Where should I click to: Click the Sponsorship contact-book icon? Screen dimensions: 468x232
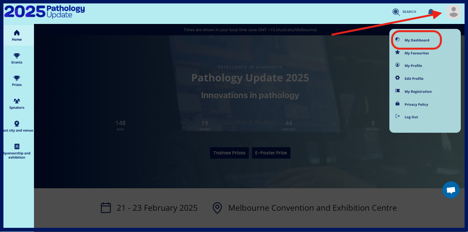(17, 146)
